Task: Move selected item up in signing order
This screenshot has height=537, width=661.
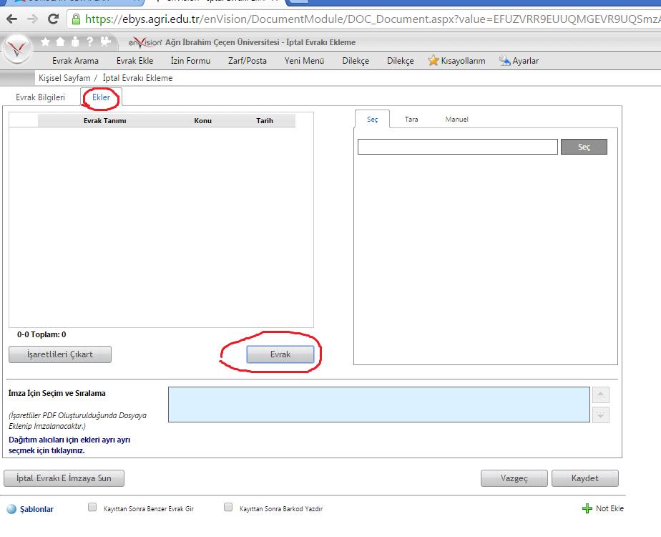Action: tap(601, 395)
